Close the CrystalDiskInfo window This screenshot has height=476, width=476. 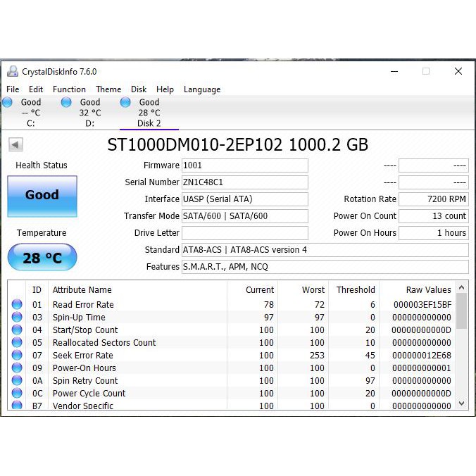tap(458, 71)
